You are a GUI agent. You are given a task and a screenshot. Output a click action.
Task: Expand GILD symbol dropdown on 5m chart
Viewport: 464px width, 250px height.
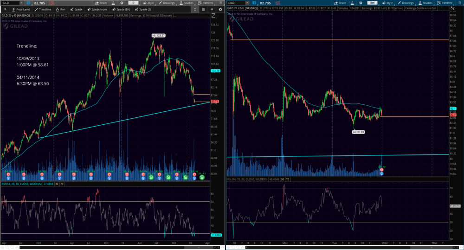coord(247,3)
